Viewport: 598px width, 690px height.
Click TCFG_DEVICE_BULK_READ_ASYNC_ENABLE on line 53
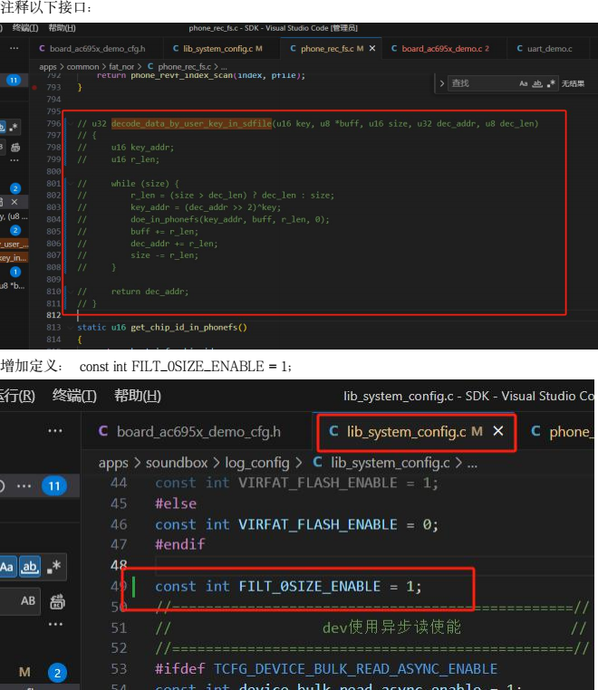pos(355,669)
